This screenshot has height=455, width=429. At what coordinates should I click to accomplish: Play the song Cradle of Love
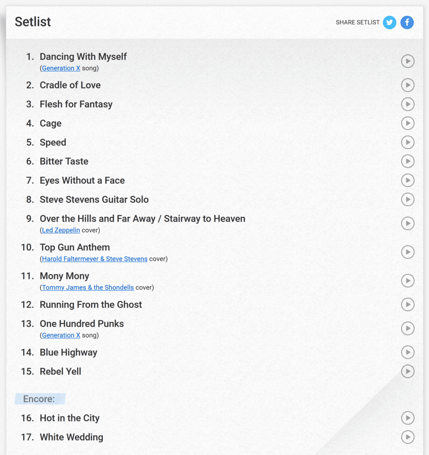(408, 85)
